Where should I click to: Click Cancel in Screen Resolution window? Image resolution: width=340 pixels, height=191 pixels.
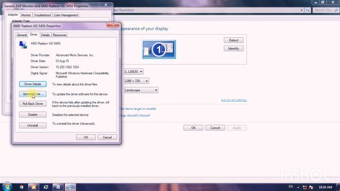tap(215, 128)
